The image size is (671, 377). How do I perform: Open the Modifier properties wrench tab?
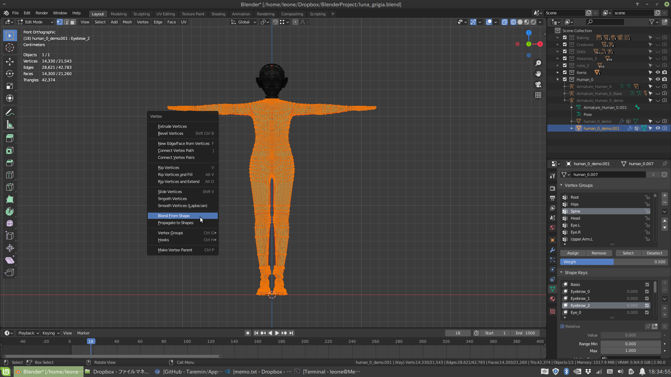point(553,250)
